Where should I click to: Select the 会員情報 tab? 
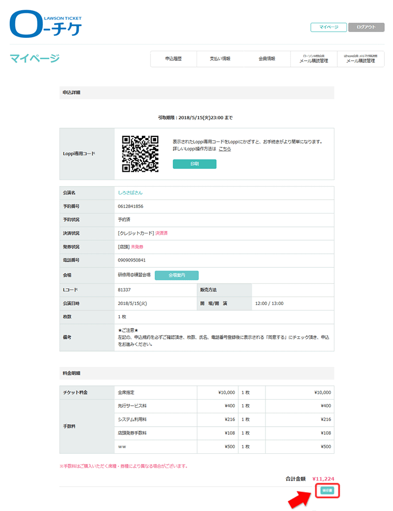pyautogui.click(x=266, y=59)
